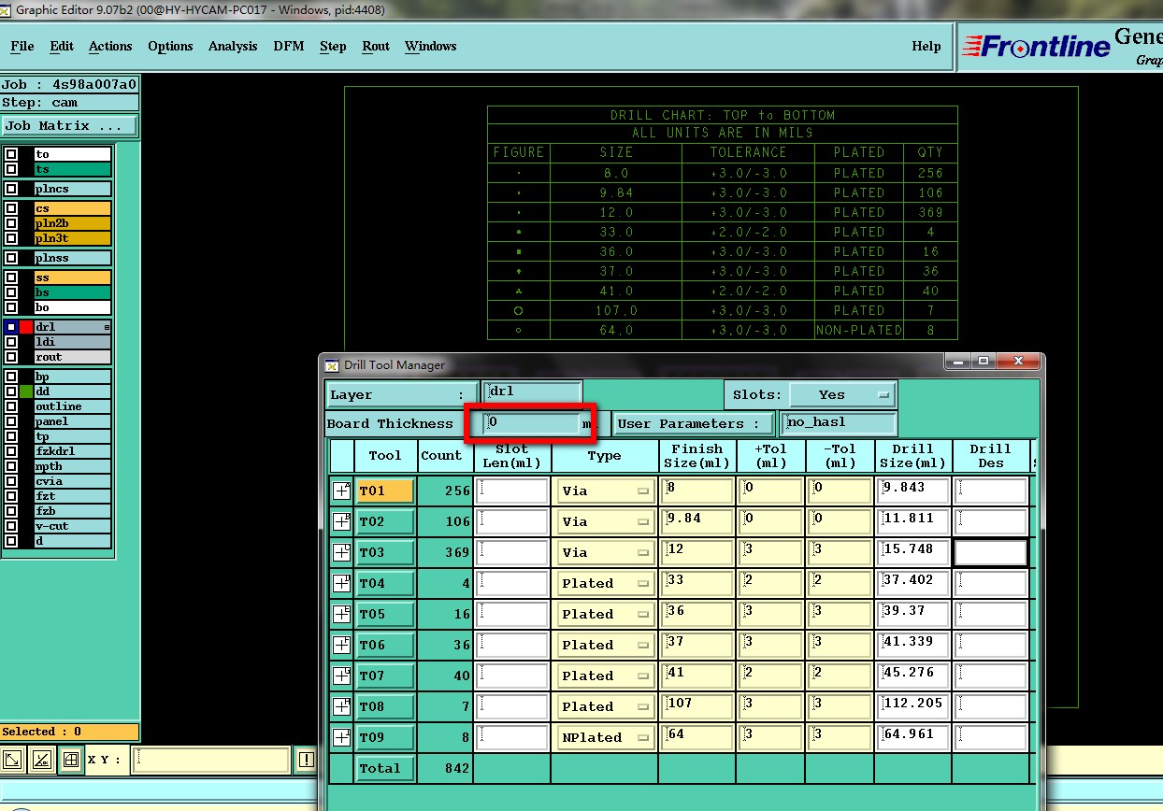1163x811 pixels.
Task: Open the Type dropdown for tool T06
Action: click(605, 645)
